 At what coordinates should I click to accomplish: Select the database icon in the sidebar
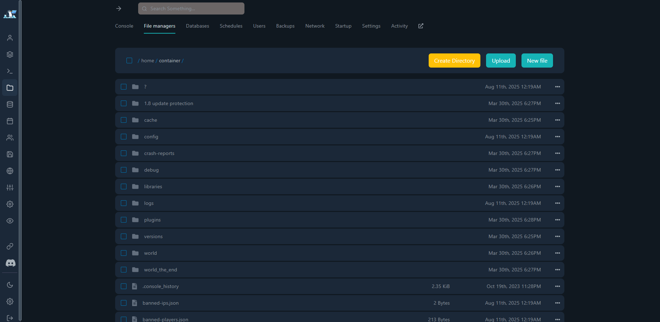tap(10, 104)
